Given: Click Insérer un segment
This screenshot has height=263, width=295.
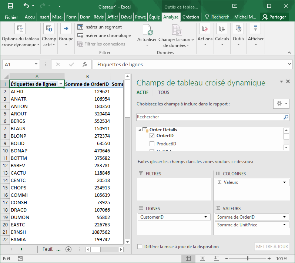Looking at the screenshot, I should click(99, 27).
